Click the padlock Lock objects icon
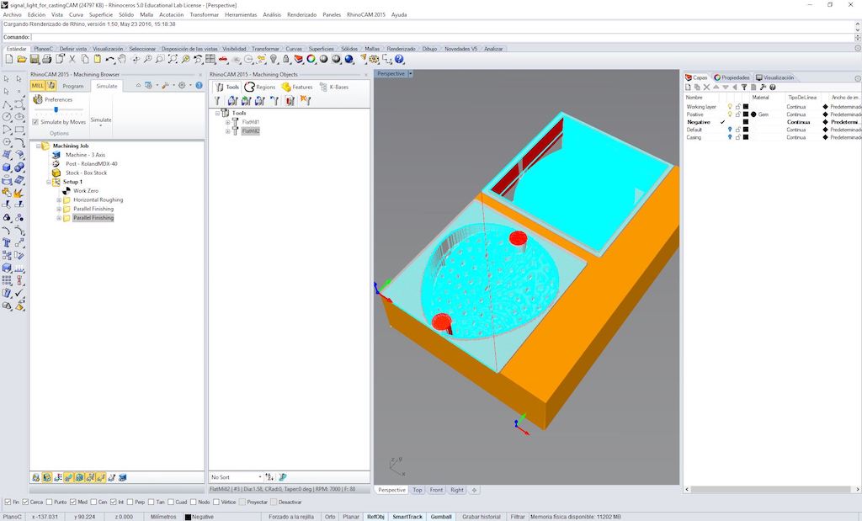Image resolution: width=862 pixels, height=521 pixels. coord(286,59)
